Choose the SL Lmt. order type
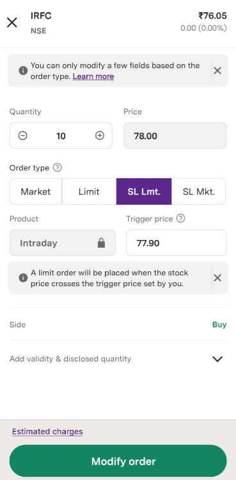 (x=144, y=192)
